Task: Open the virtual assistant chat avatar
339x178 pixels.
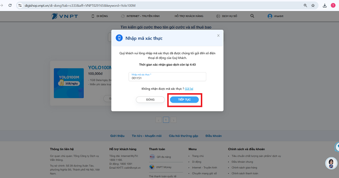Action: 331,163
